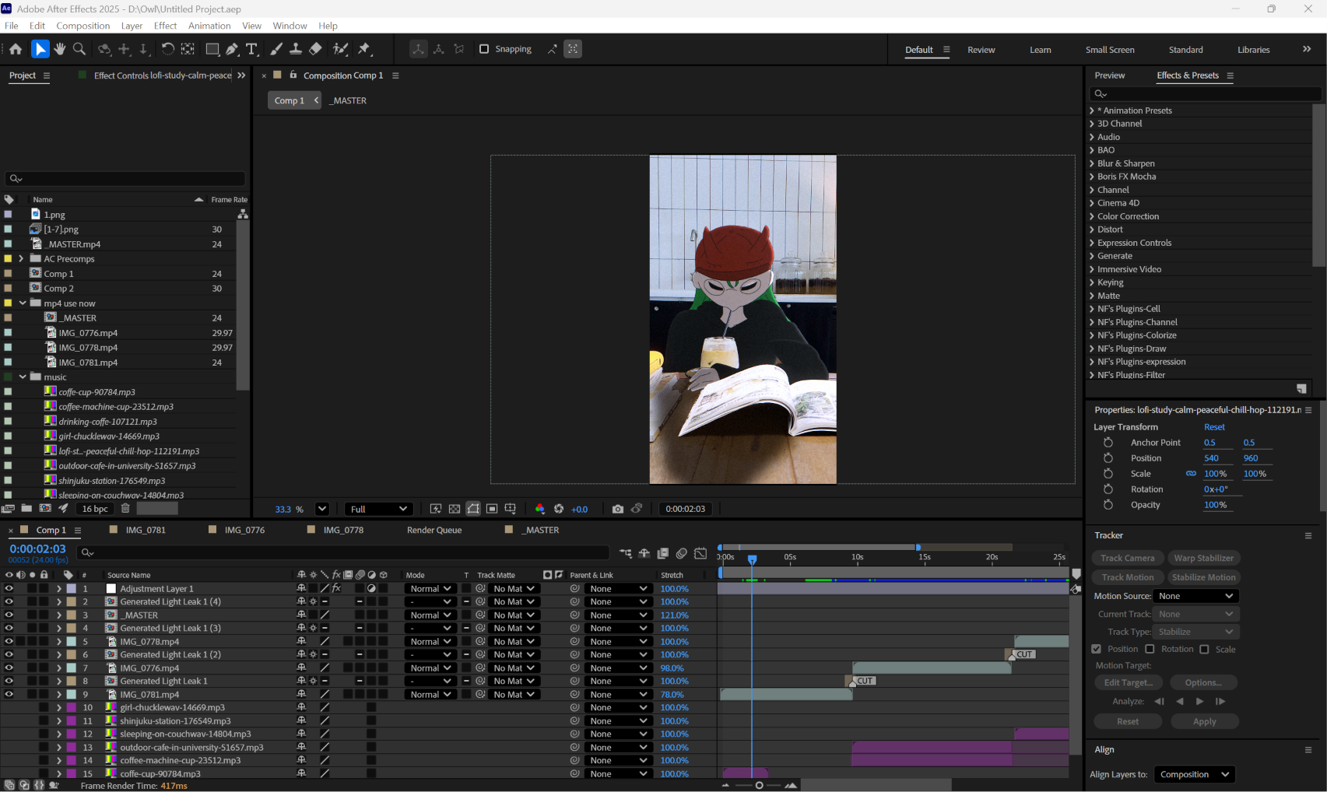Expand the AC Precomps folder
The image size is (1327, 792).
tap(21, 259)
